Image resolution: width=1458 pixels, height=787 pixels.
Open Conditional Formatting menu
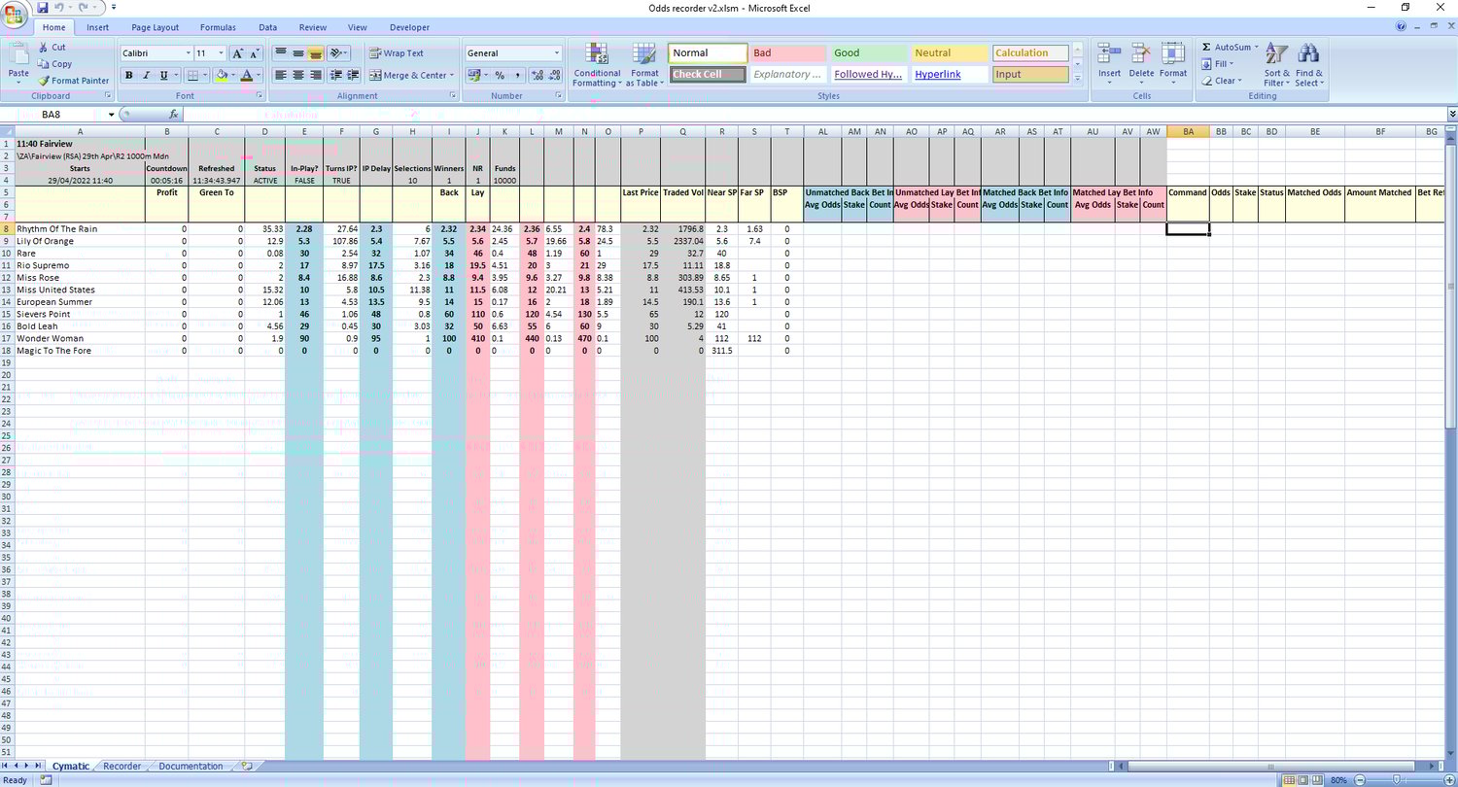coord(597,65)
